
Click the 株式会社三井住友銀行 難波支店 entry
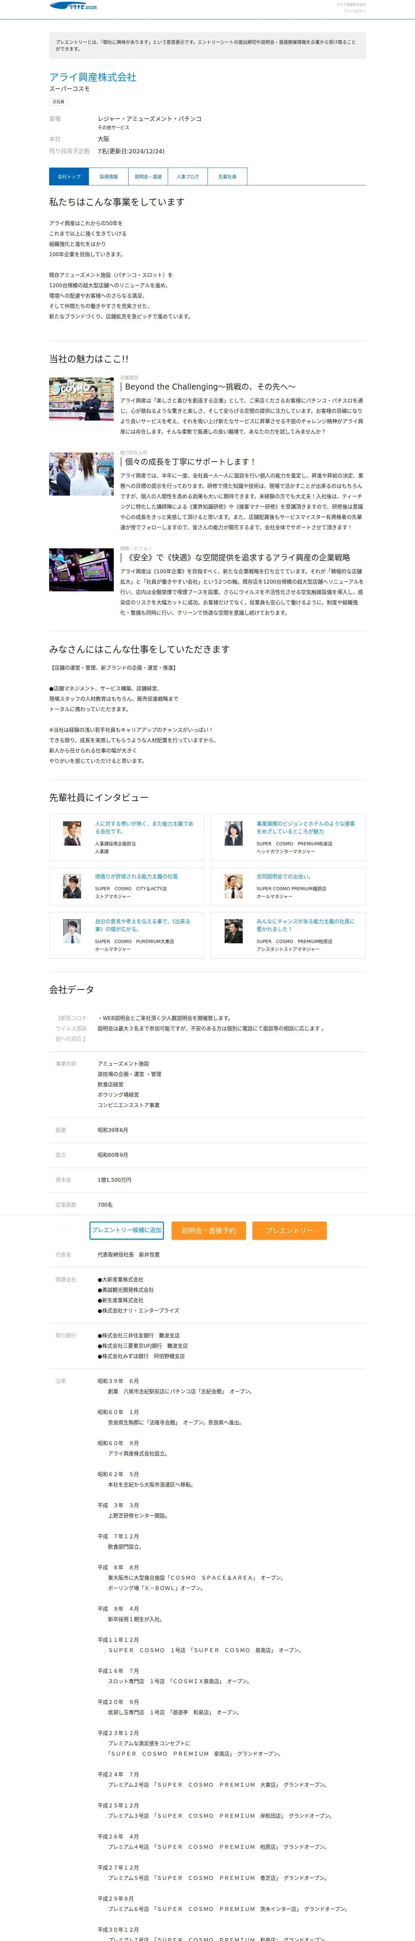(139, 1335)
